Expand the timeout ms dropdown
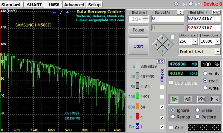Viewport: 223px width, 133px height. (x=218, y=41)
